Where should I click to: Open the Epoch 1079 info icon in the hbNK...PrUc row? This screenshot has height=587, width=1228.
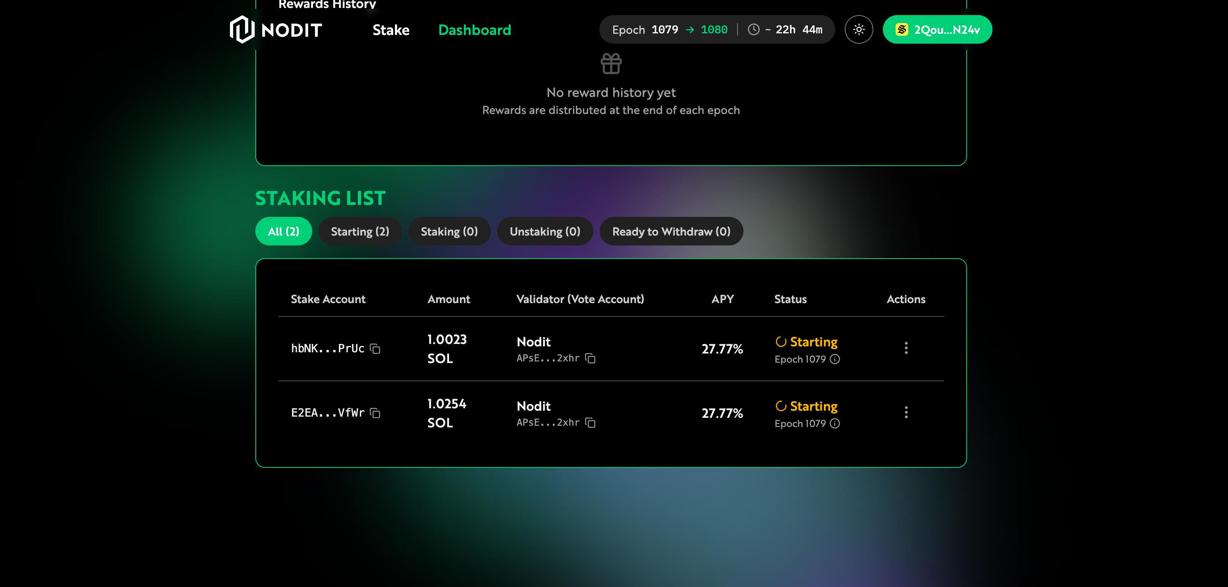(835, 359)
